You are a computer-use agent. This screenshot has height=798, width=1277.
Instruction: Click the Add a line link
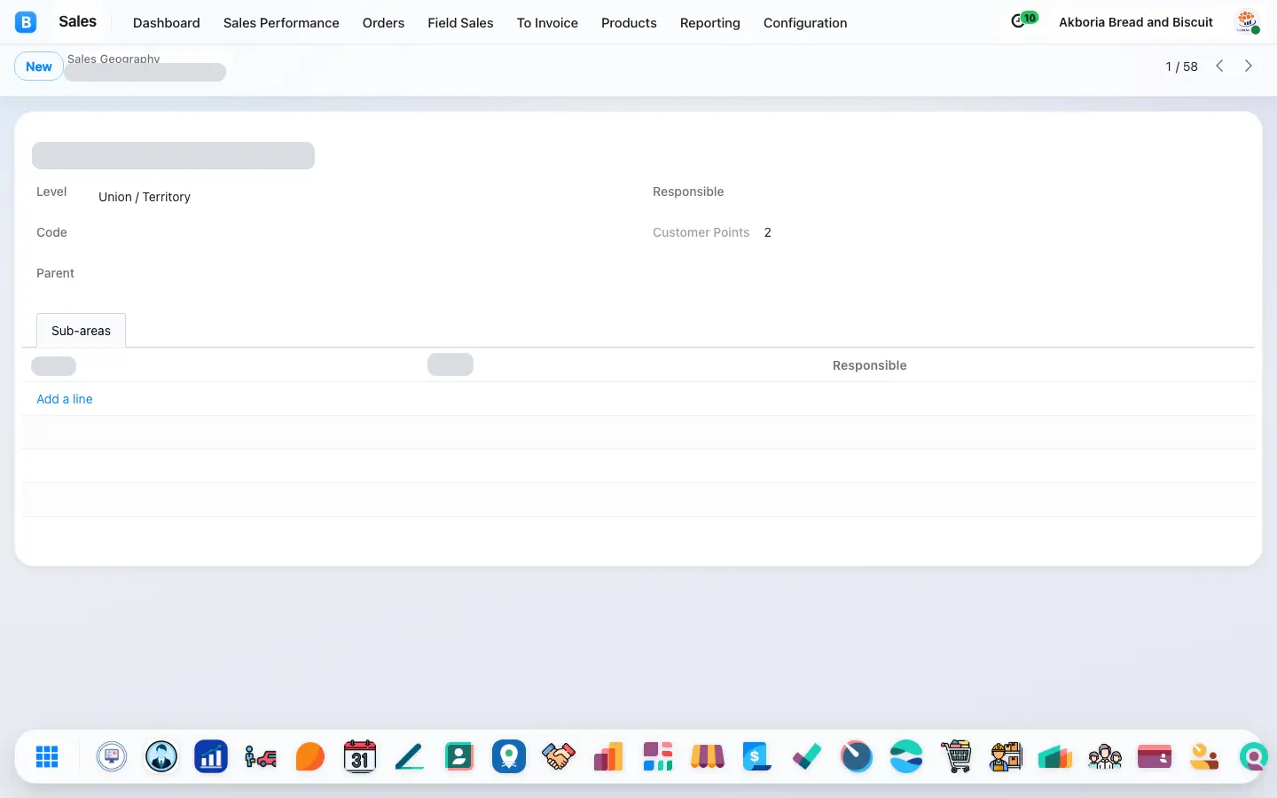[65, 399]
